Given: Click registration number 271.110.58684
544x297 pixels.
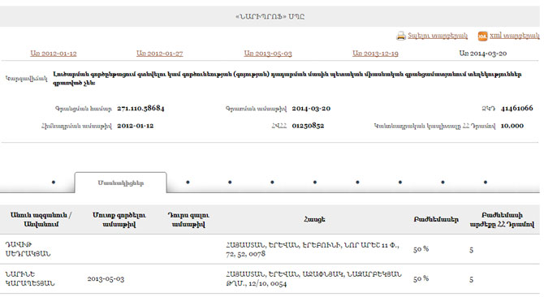Looking at the screenshot, I should pos(140,108).
